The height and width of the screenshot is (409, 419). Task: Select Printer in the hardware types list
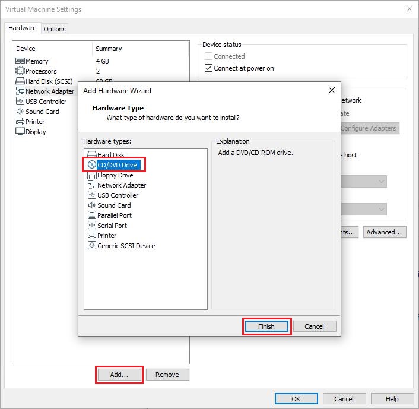pos(107,236)
